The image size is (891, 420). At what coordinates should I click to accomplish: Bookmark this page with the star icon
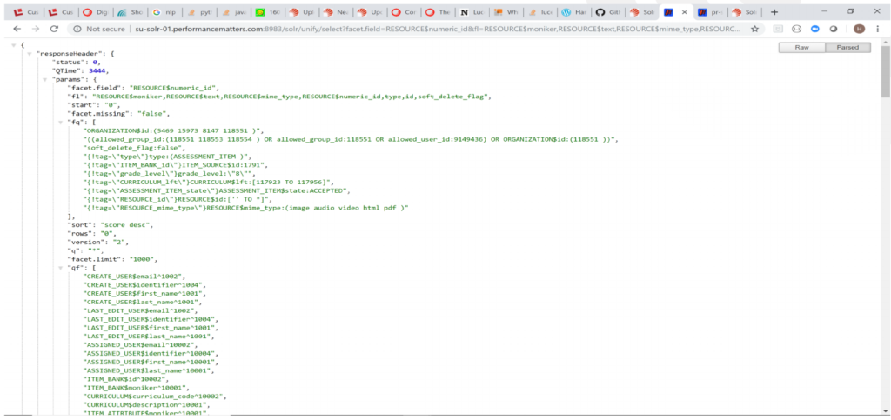pos(754,29)
